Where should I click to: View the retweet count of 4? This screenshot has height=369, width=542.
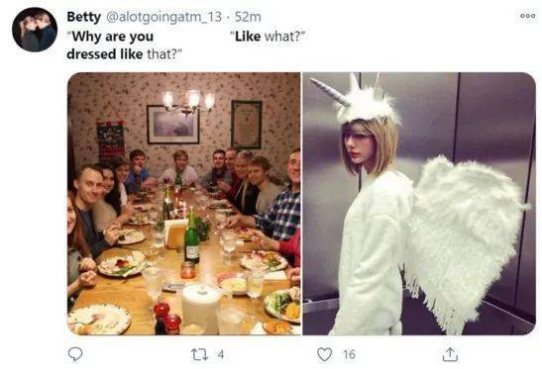pyautogui.click(x=221, y=354)
